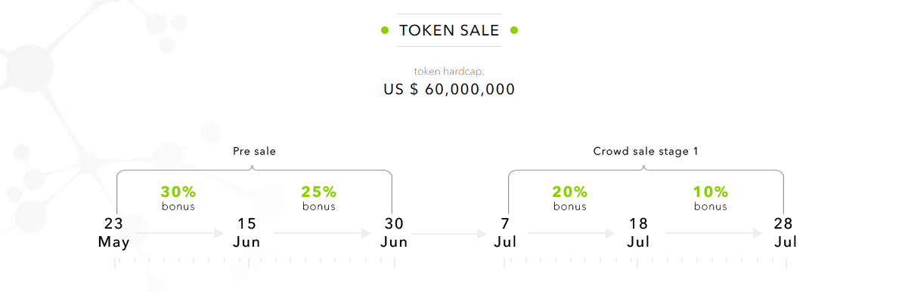Screen dimensions: 905x292
Task: Click the Crowd sale stage 1 label
Action: (646, 152)
